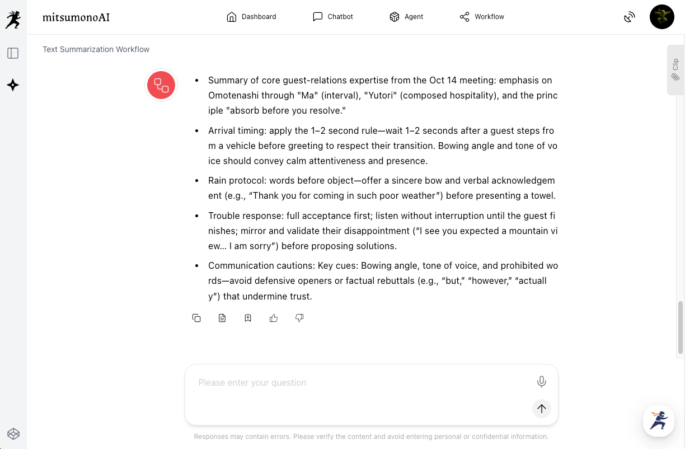Click the sparkle star sidebar icon
This screenshot has height=449, width=685.
click(13, 85)
